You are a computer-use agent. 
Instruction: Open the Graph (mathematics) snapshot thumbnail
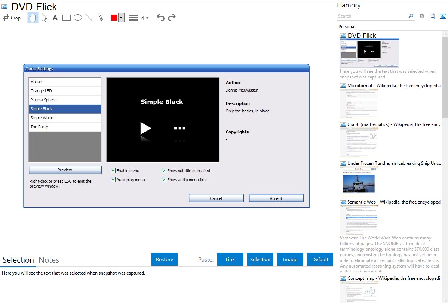359,142
